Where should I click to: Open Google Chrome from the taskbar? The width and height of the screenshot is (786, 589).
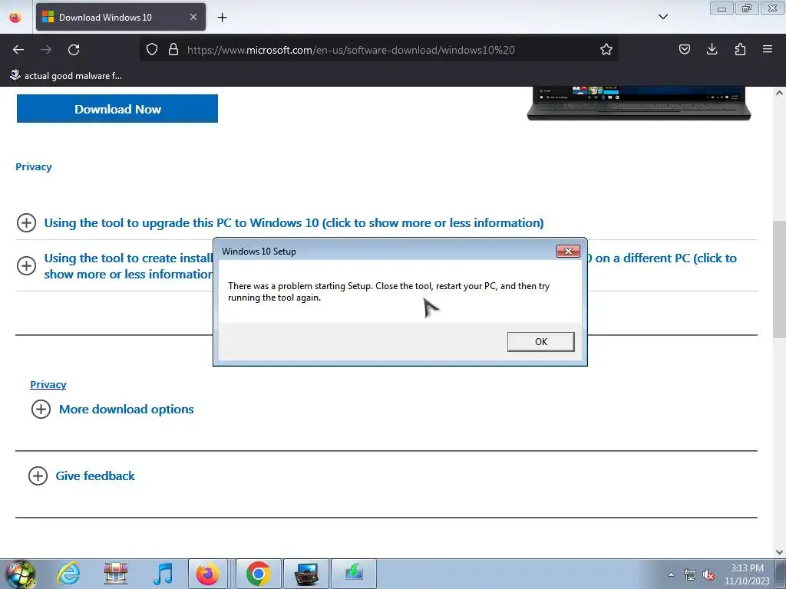point(259,574)
